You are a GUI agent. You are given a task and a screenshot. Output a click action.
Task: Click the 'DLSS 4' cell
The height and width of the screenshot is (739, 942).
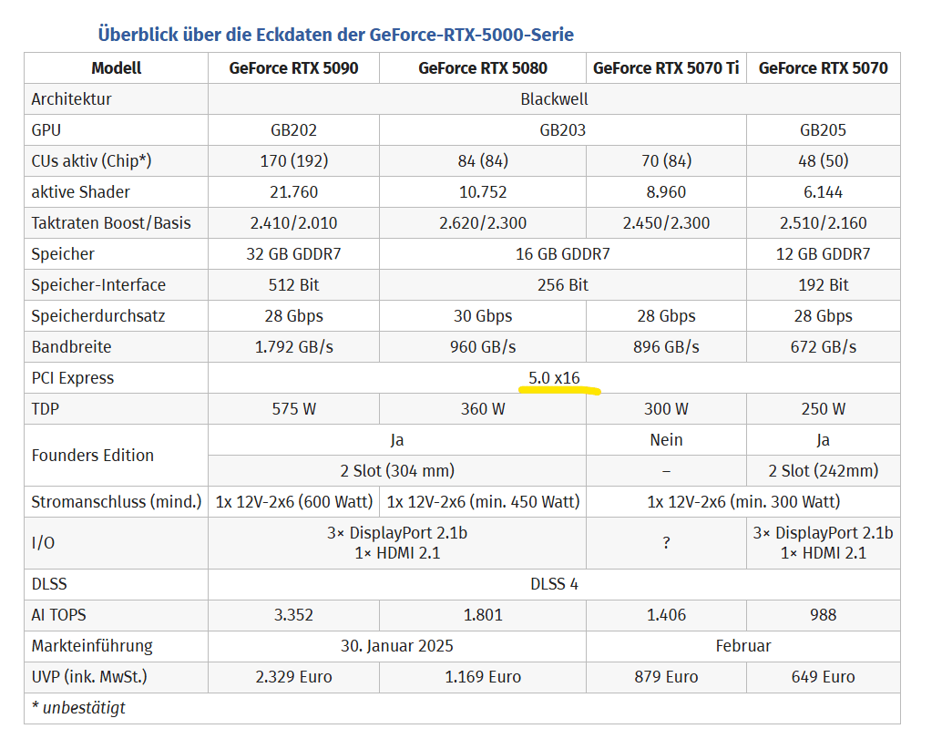coord(554,584)
